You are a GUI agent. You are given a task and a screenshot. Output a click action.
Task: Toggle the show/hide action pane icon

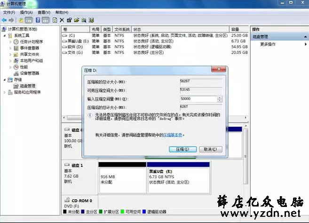coord(46,20)
